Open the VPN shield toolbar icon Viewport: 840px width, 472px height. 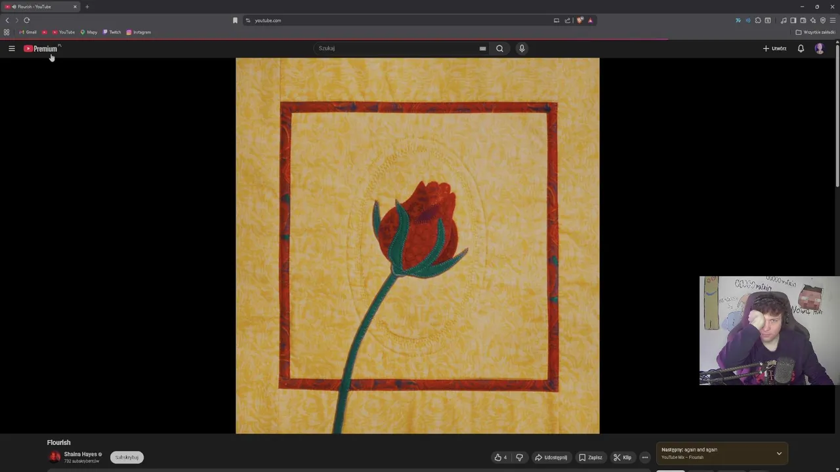pyautogui.click(x=823, y=20)
